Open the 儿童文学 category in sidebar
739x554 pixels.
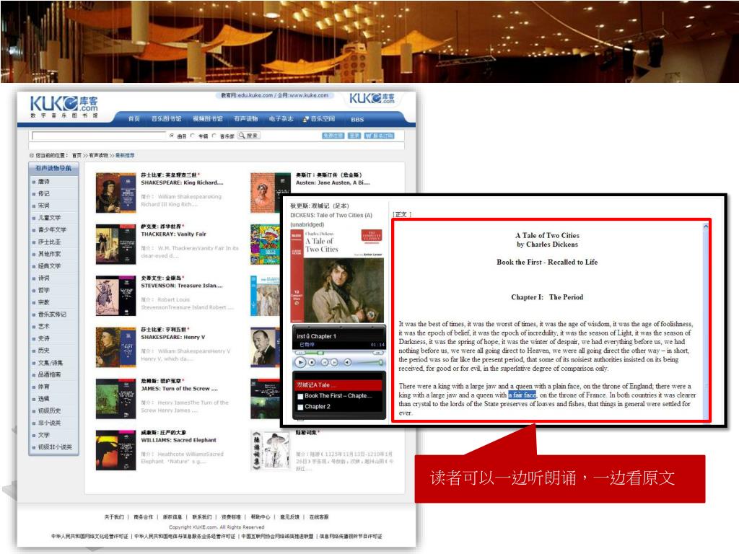50,218
